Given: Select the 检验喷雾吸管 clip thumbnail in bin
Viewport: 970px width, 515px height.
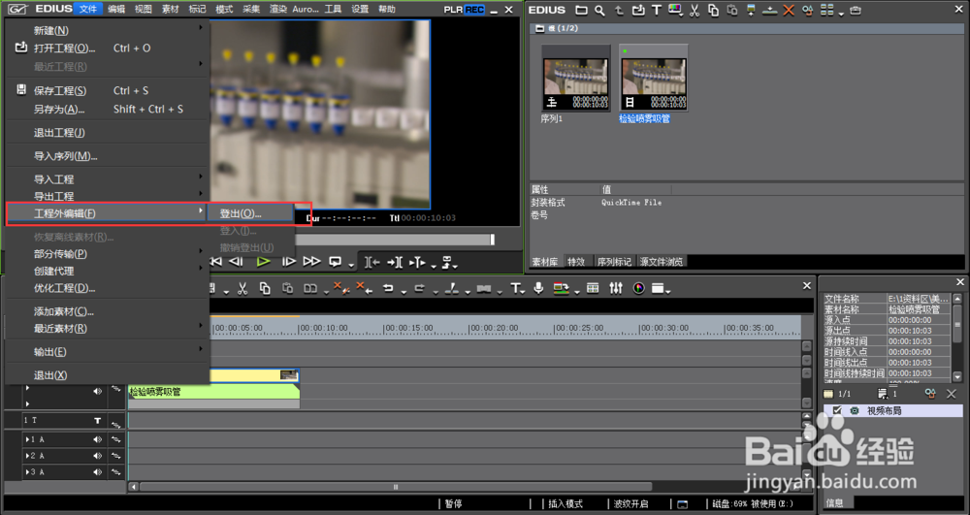Looking at the screenshot, I should click(x=653, y=79).
